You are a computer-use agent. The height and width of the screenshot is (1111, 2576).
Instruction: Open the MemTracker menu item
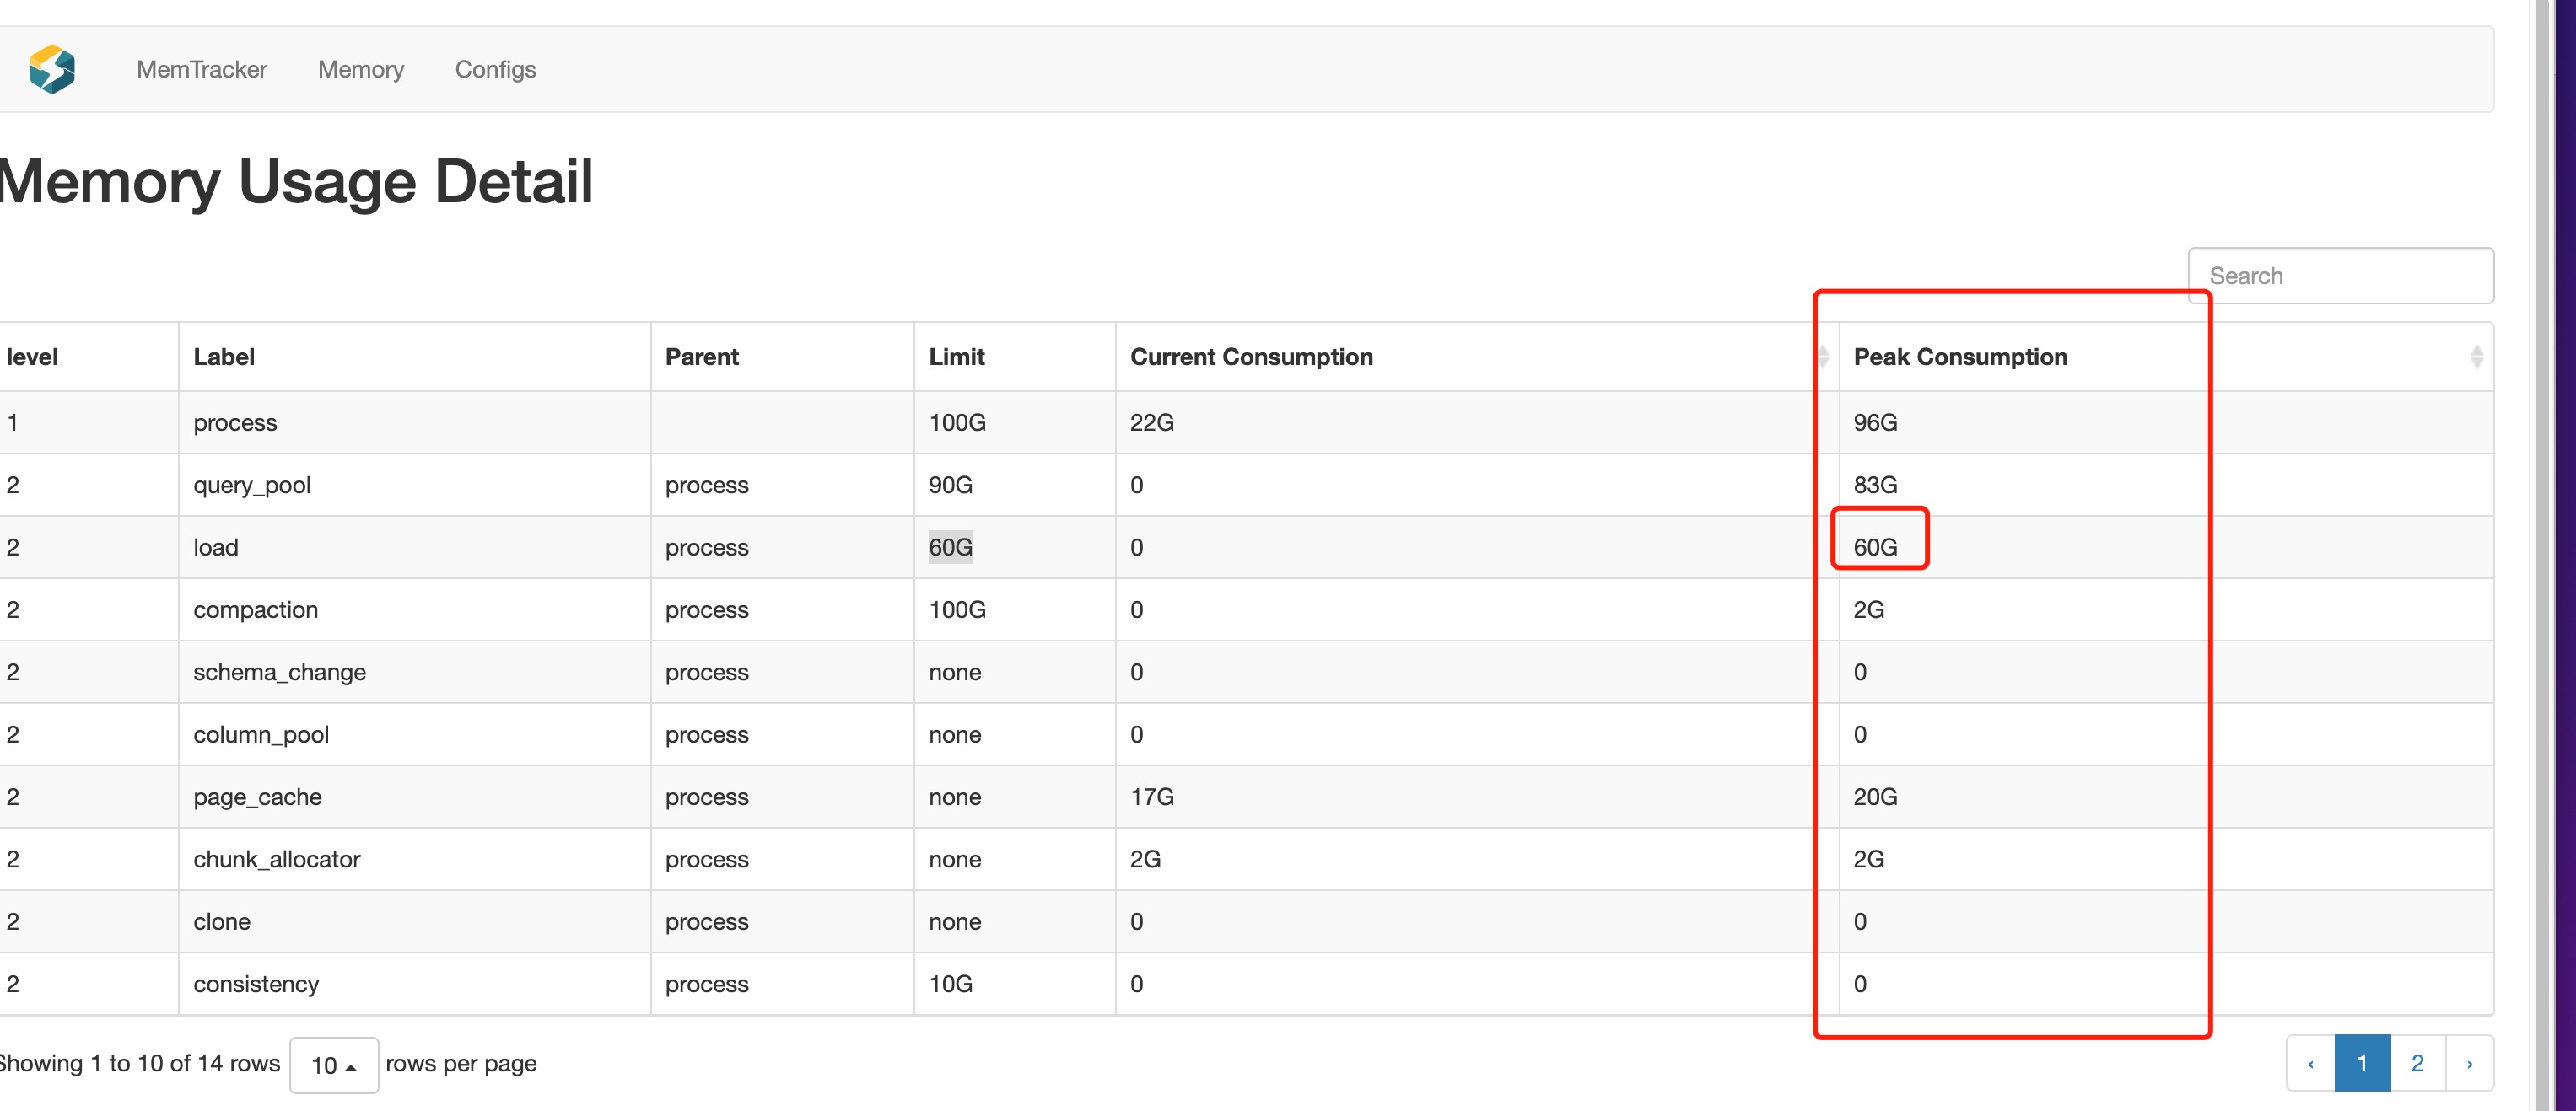coord(202,69)
